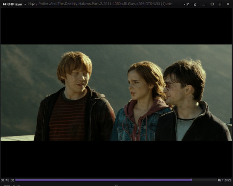This screenshot has height=186, width=233.
Task: Expand the dropdown arrow beside KMPlayer
Action: 25,4
